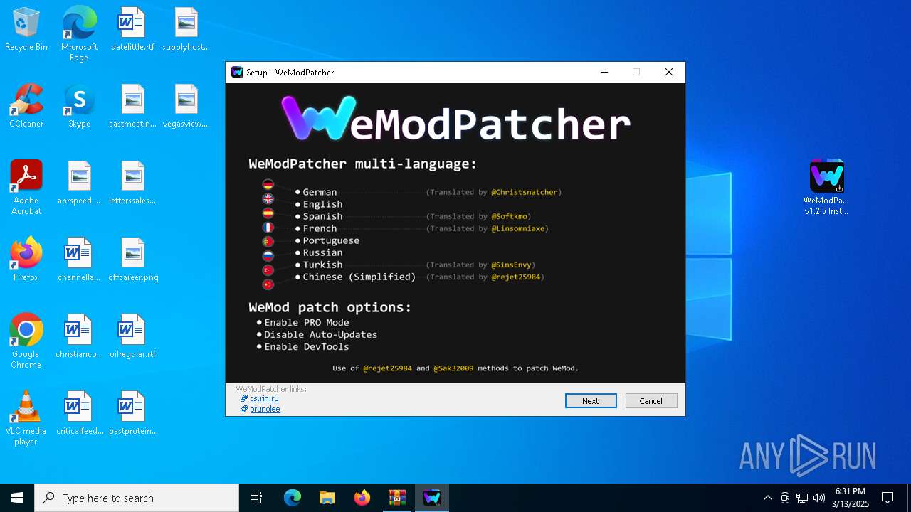Click the @Softkmo translator credit

(x=510, y=216)
